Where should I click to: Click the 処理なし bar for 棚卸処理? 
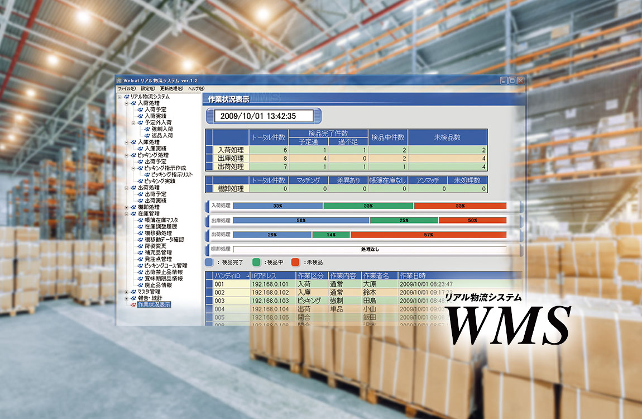coord(370,249)
